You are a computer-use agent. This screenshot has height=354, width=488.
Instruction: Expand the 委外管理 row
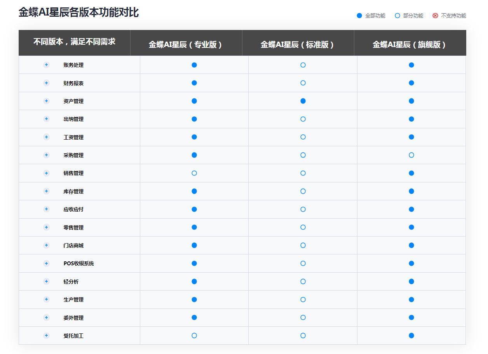(x=46, y=317)
